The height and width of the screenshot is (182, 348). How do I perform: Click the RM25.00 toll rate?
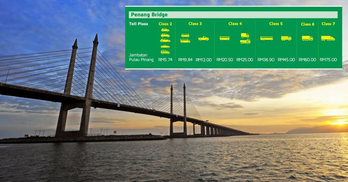pyautogui.click(x=245, y=60)
